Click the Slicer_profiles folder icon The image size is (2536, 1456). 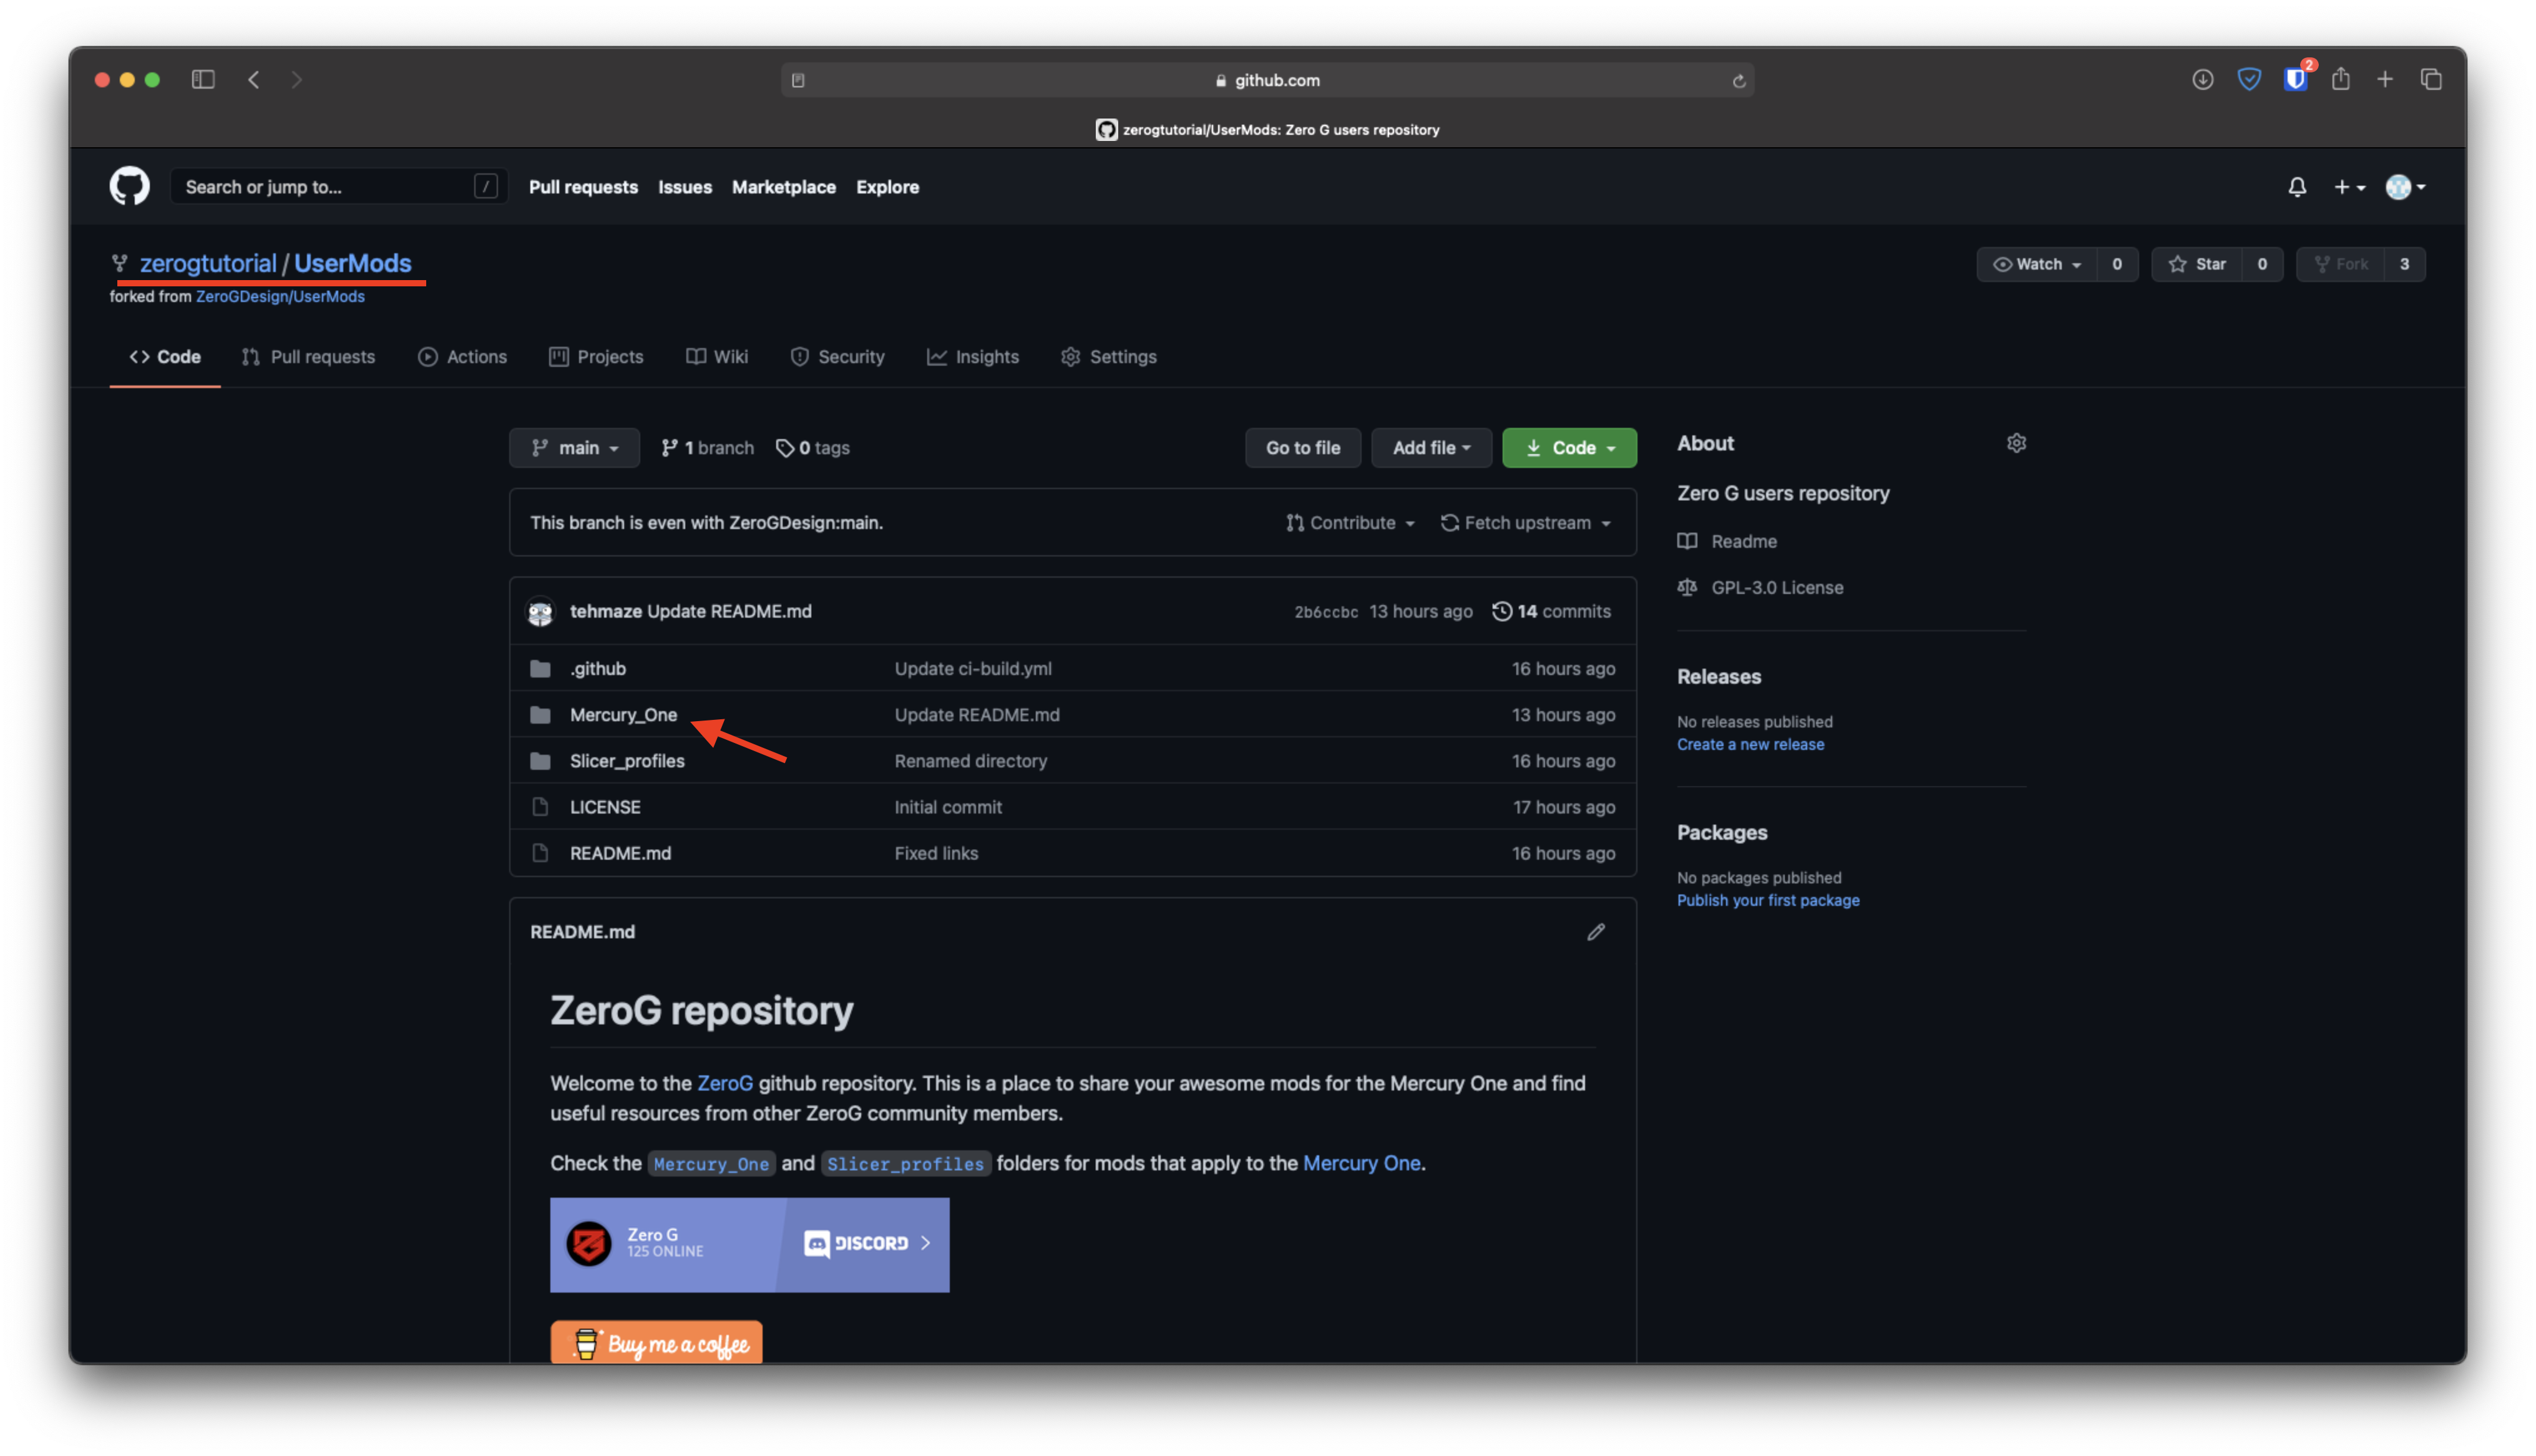(540, 760)
